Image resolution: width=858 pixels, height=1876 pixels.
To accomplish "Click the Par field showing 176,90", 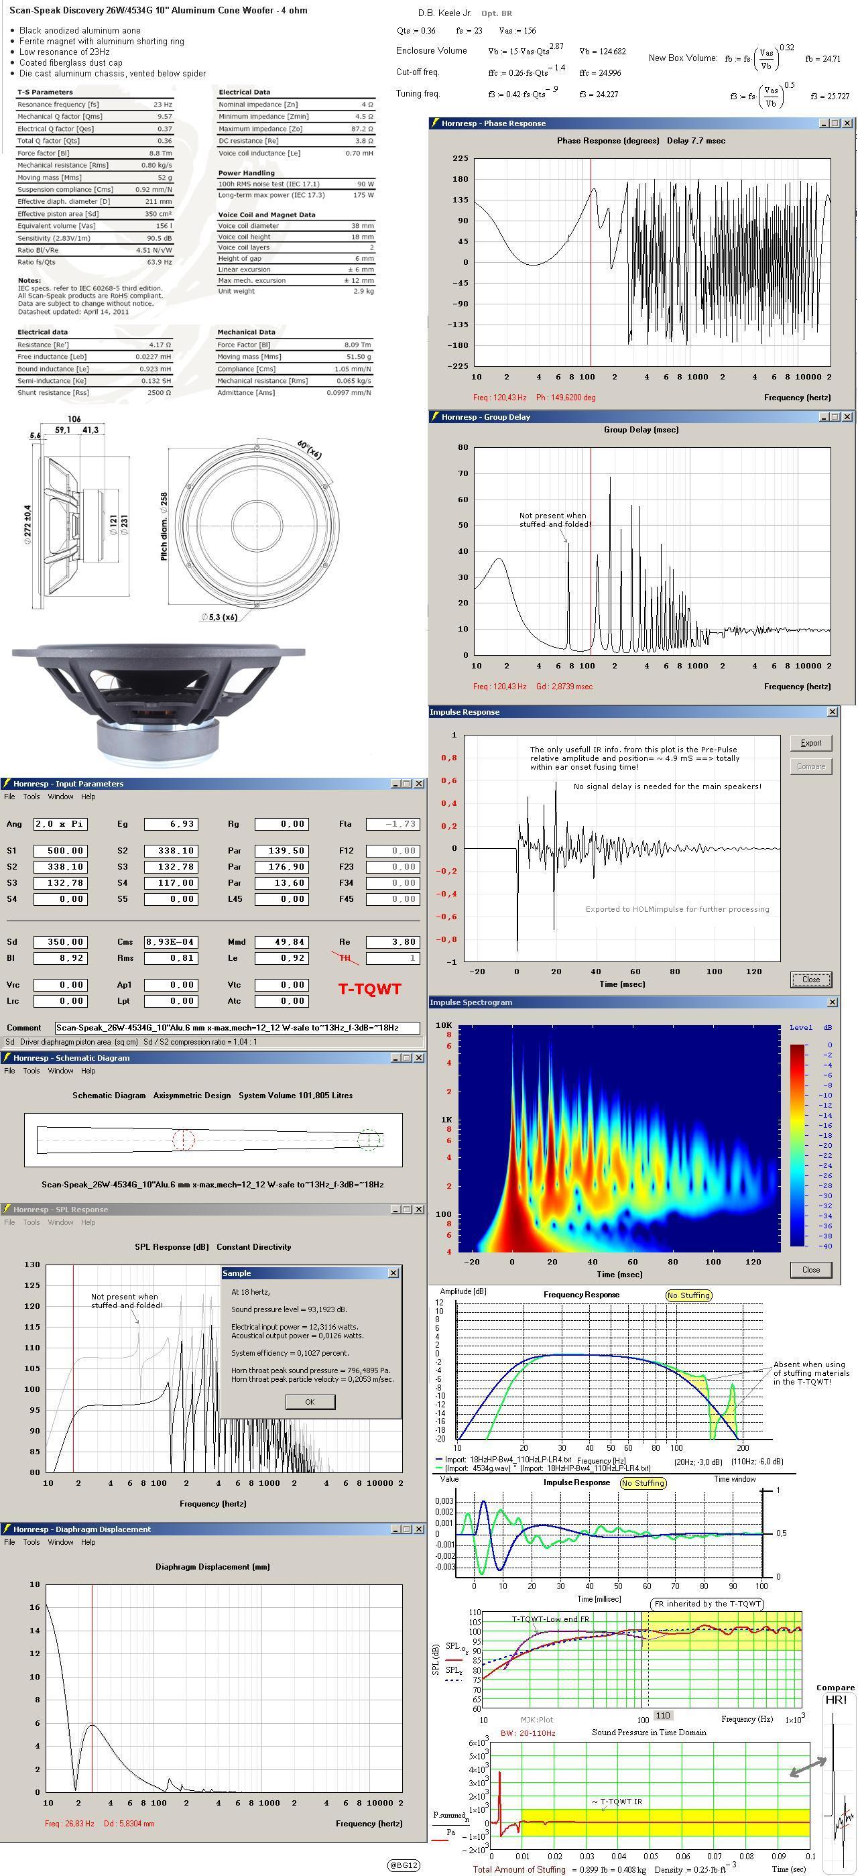I will tap(281, 867).
